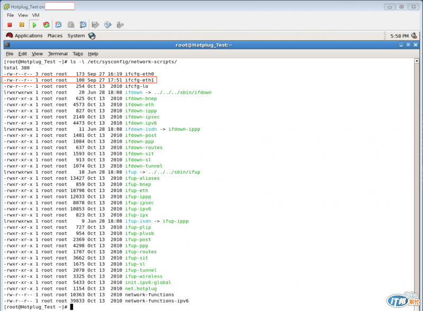Launch the web browser globe icon
This screenshot has height=311, width=423.
click(x=92, y=36)
